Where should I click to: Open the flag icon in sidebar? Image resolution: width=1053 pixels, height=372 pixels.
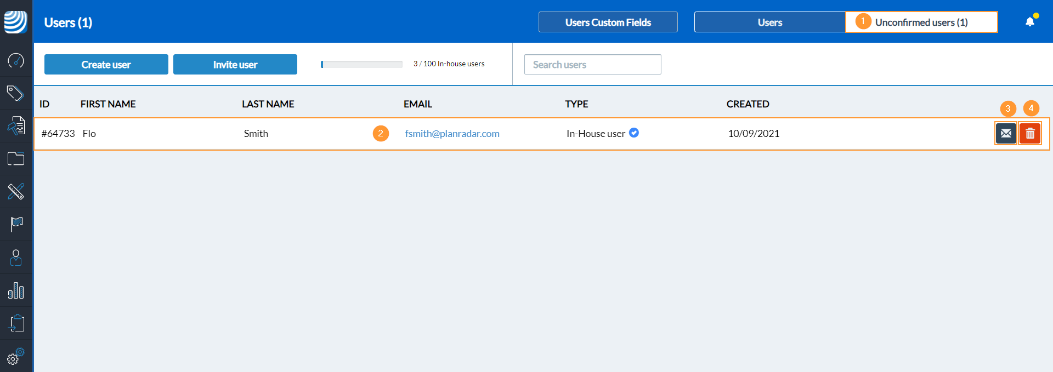coord(16,224)
